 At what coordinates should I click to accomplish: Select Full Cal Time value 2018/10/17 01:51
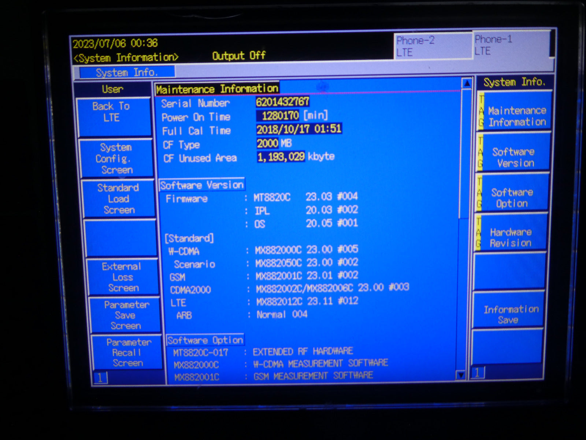299,129
